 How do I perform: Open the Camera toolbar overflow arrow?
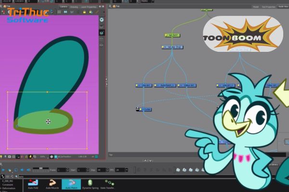pyautogui.click(x=104, y=12)
